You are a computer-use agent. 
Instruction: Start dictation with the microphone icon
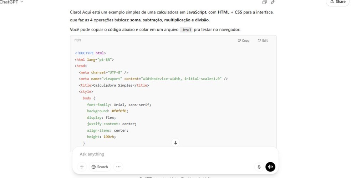259,167
